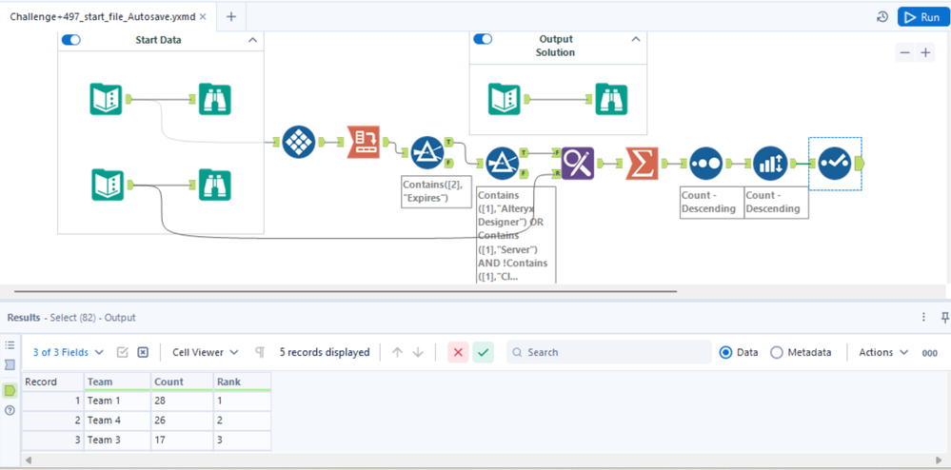951x470 pixels.
Task: Click the Results left scroll arrow
Action: 28,460
